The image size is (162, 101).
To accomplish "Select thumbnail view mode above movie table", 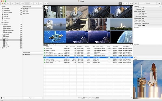I will tap(53, 45).
